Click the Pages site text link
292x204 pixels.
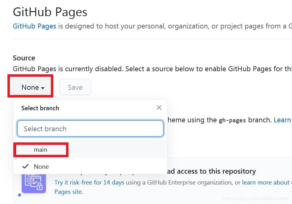click(69, 192)
